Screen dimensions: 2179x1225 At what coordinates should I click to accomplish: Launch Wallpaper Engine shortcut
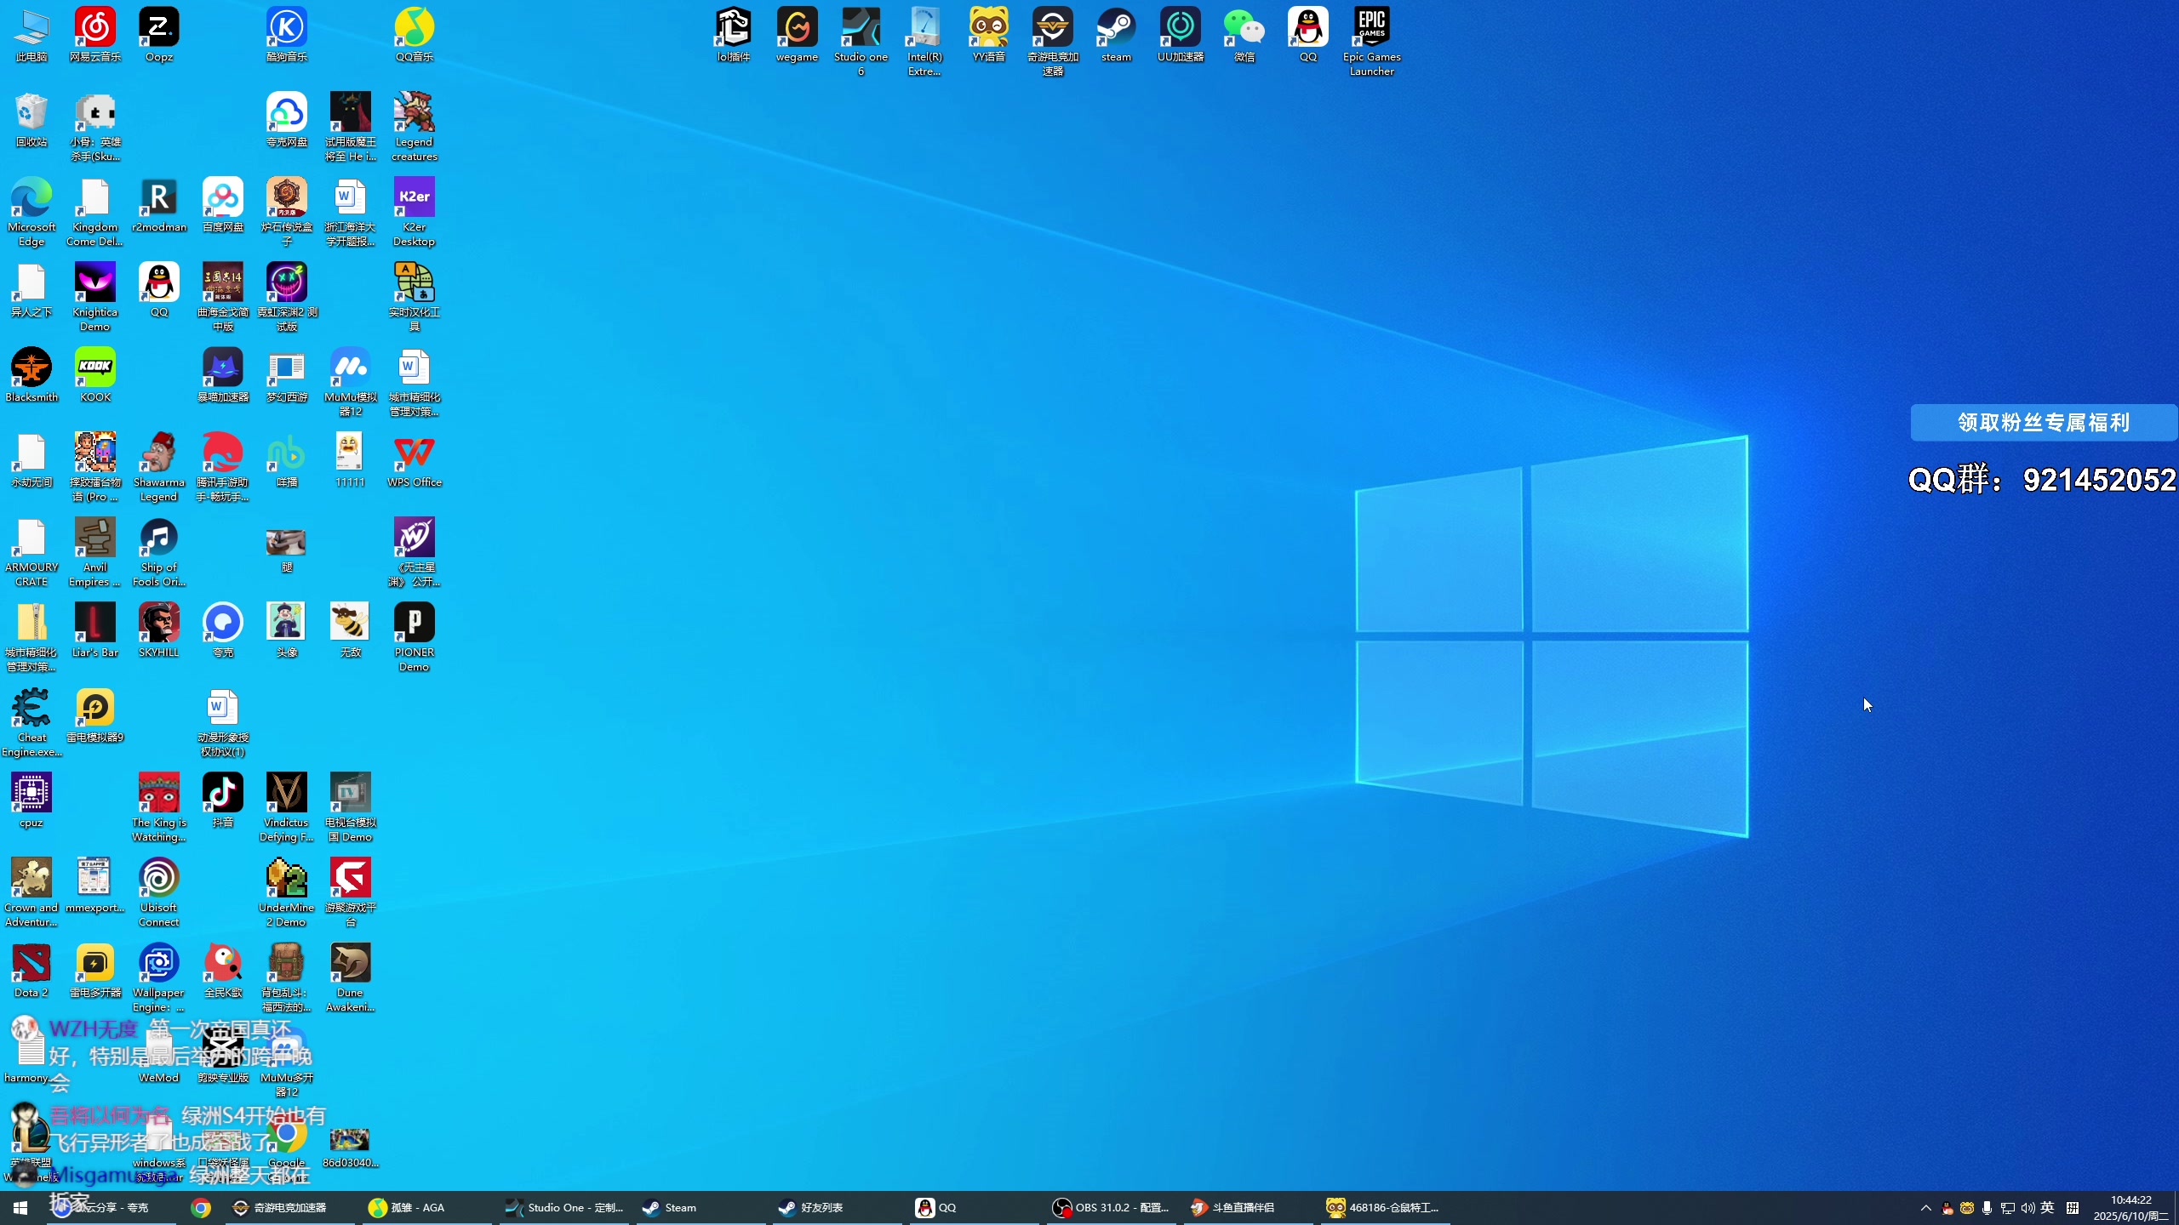159,978
